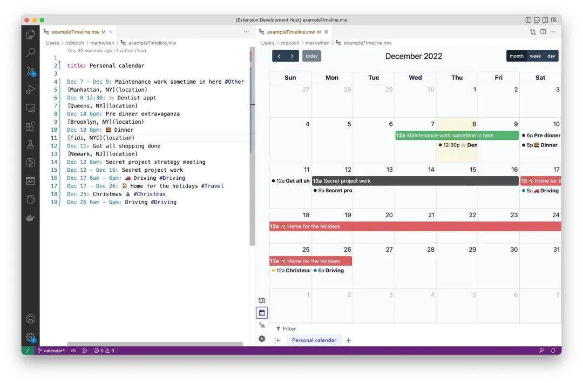Click the #Christmas tag in line 18
Viewport: 583px width, 383px height.
point(150,194)
